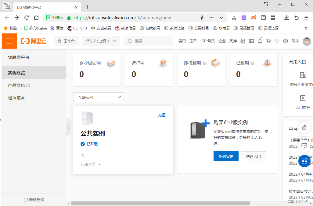Click the browser translate extension icon
The height and width of the screenshot is (206, 313).
pyautogui.click(x=244, y=18)
